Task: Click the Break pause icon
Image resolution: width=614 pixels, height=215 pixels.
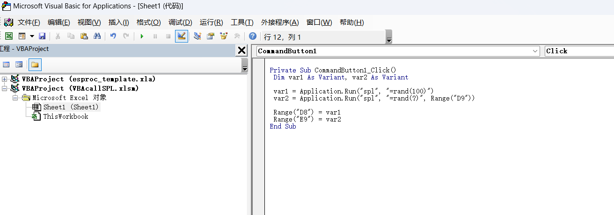Action: (x=155, y=36)
